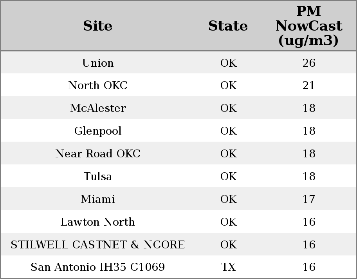This screenshot has width=357, height=279.
Task: Select the North OKC site name
Action: pos(98,86)
